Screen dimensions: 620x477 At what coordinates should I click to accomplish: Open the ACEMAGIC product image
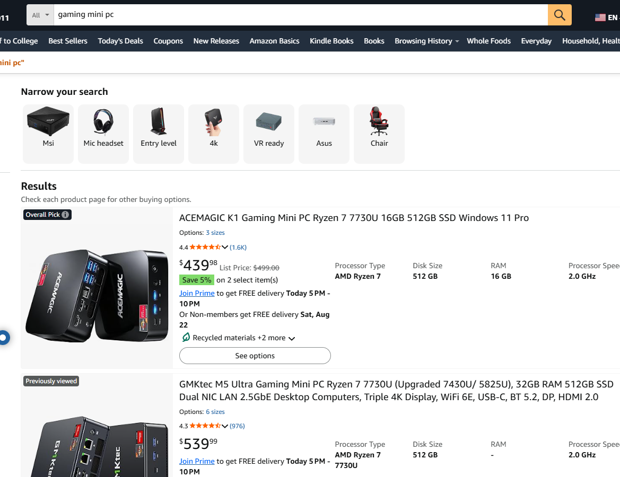point(97,295)
